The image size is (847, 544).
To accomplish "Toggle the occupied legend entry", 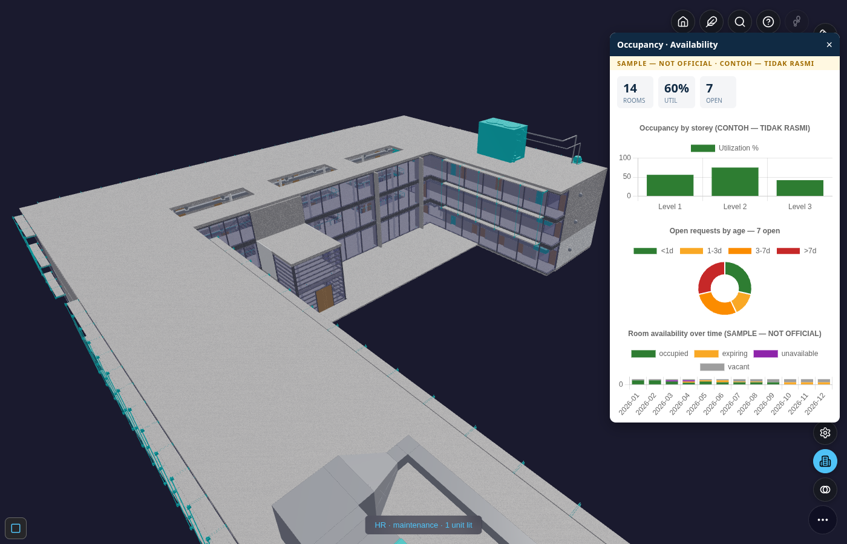I will 659,354.
